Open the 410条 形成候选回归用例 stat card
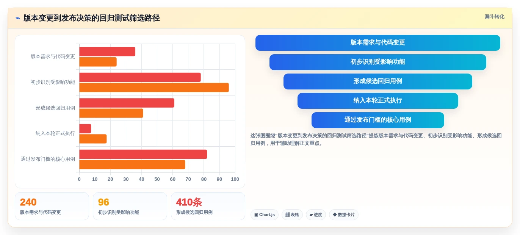The width and height of the screenshot is (520, 235). pyautogui.click(x=208, y=206)
